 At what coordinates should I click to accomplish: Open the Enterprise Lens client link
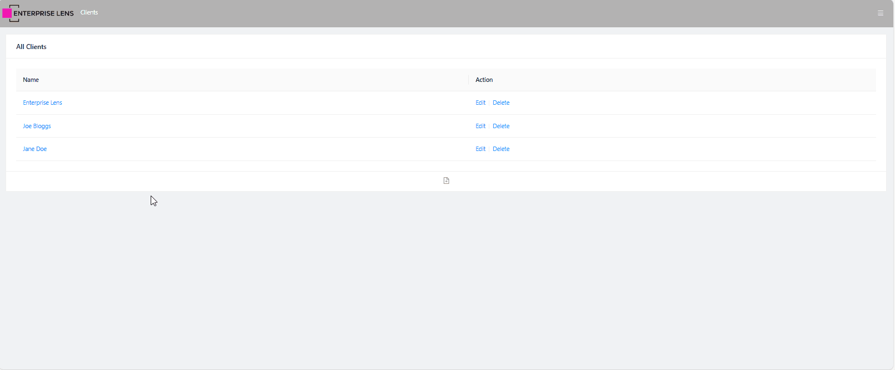pos(42,103)
